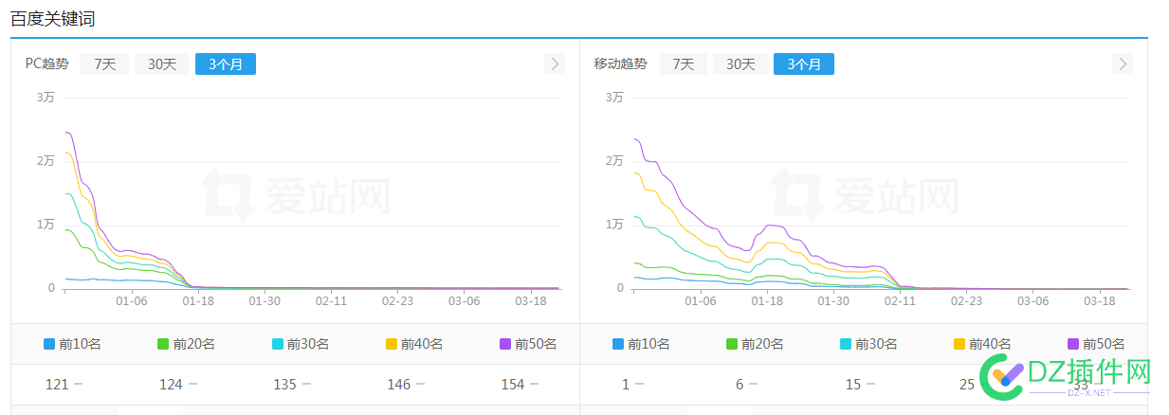Screen dimensions: 1169x415
Task: Expand the PC趋势 panel with arrow
Action: pos(555,63)
